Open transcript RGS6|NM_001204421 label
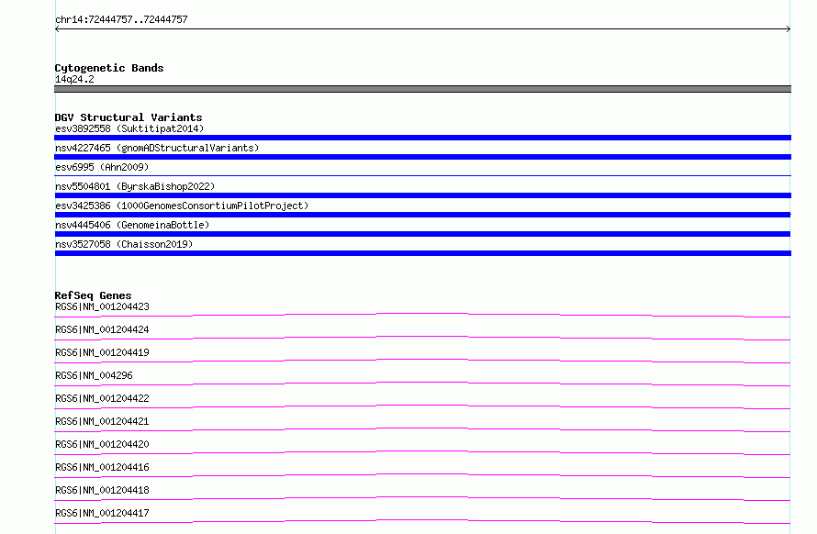Image resolution: width=817 pixels, height=534 pixels. tap(102, 421)
